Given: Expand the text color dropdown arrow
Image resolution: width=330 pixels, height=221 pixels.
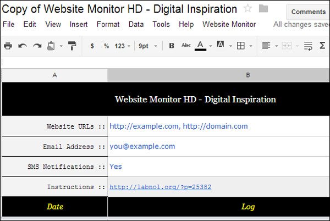Looking at the screenshot, I should (x=211, y=46).
